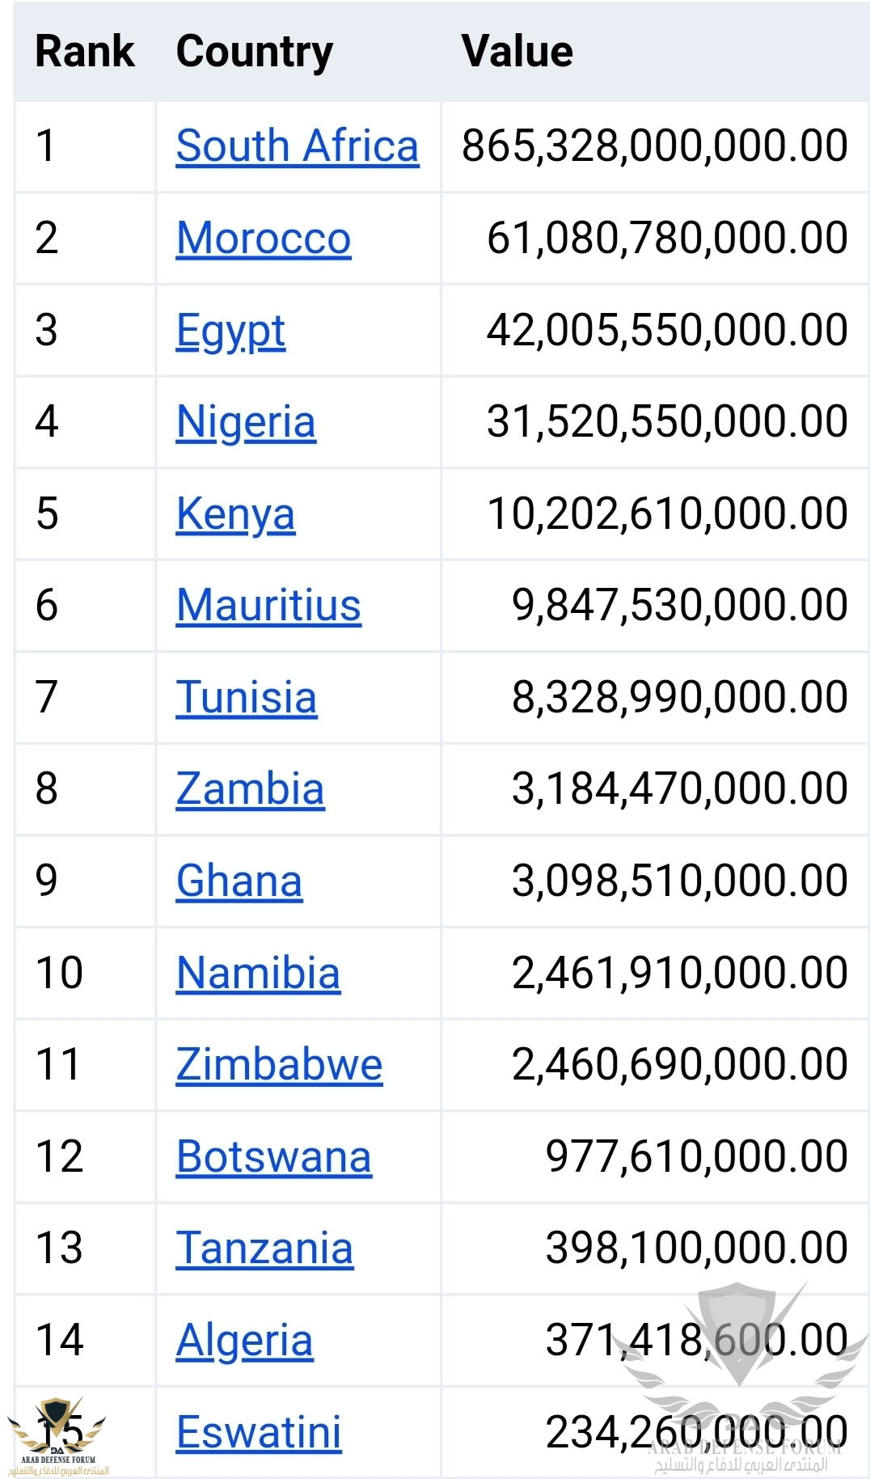Open the Namibia link
Viewport: 870px width, 1479px height.
click(258, 973)
